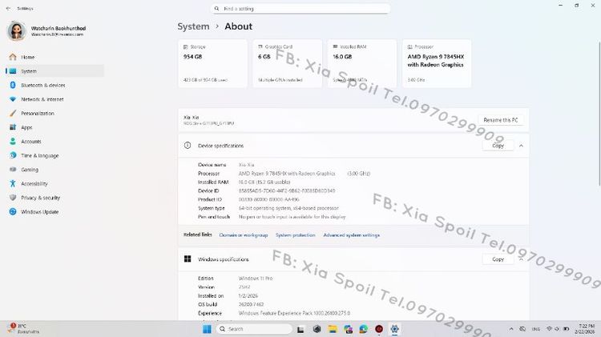
Task: Copy the Windows specifications
Action: tap(498, 259)
